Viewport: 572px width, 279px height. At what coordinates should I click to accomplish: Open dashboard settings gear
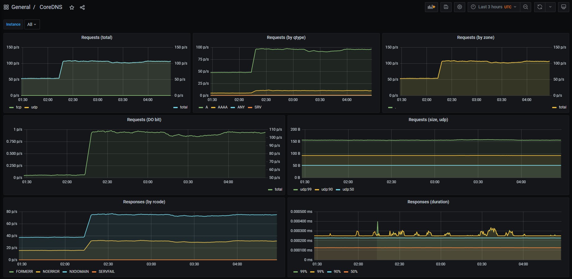point(460,7)
